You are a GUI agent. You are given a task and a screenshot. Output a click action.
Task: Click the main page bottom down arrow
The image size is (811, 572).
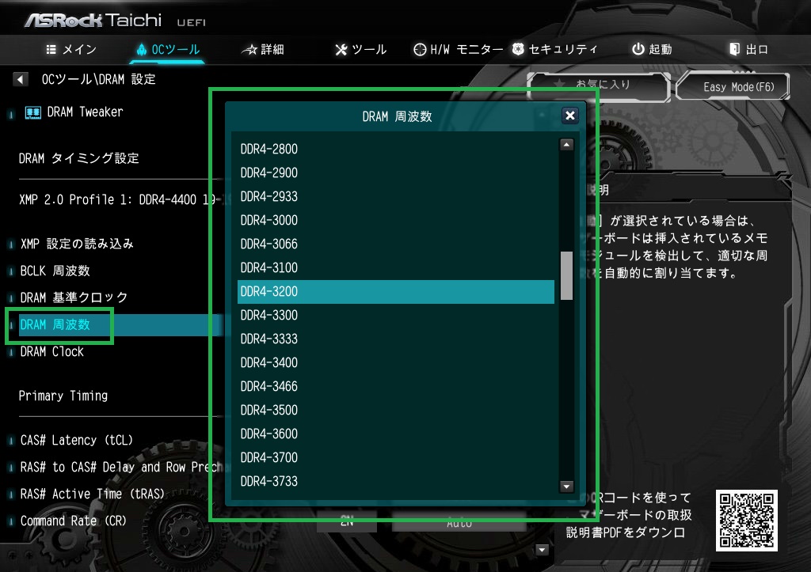click(x=542, y=549)
